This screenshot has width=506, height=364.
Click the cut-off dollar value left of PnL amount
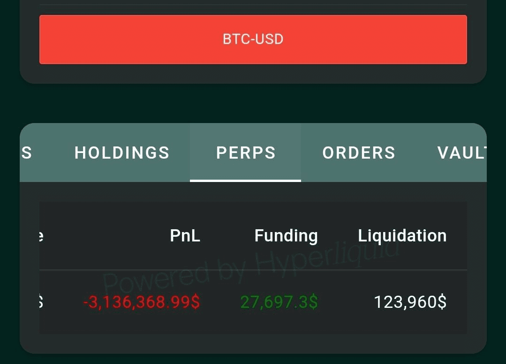[41, 302]
